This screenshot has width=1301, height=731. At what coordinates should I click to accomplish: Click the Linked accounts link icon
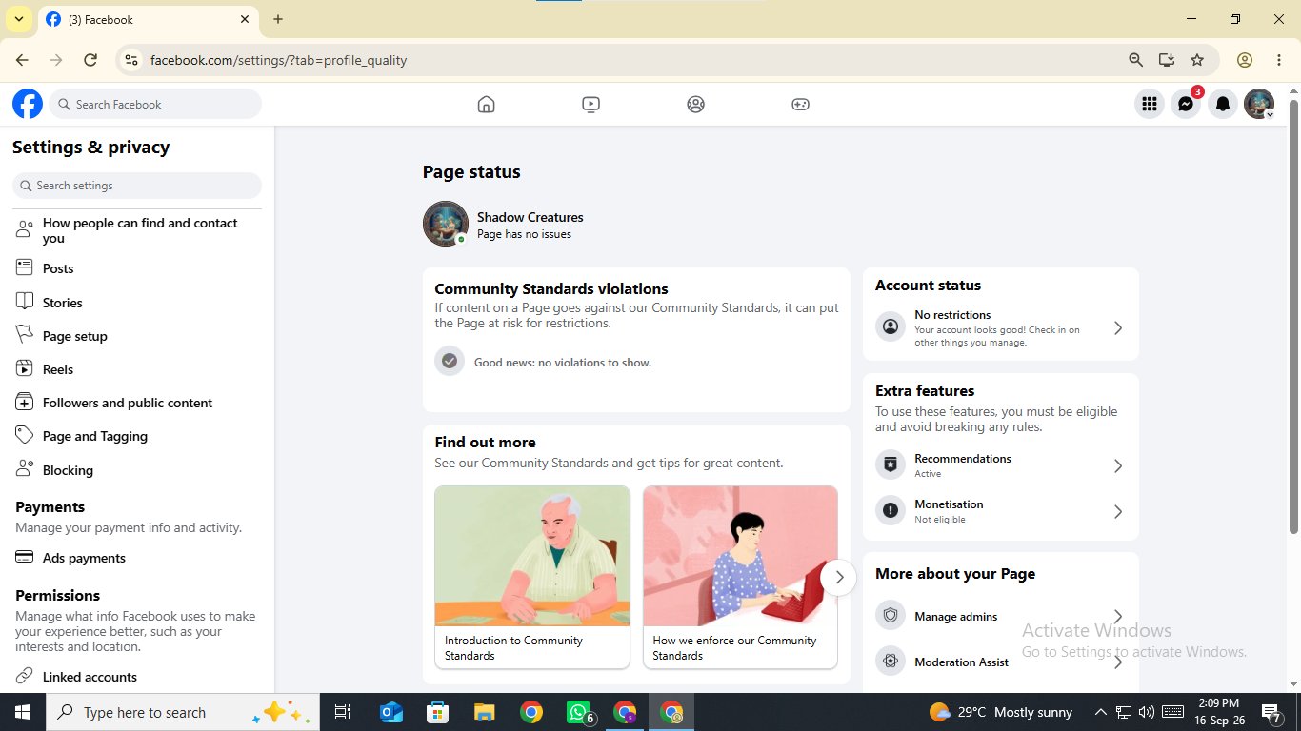(x=25, y=677)
